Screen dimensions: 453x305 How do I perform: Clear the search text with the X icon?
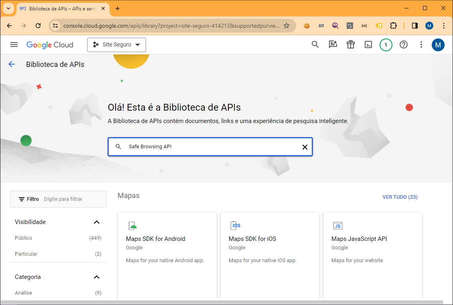coord(305,147)
